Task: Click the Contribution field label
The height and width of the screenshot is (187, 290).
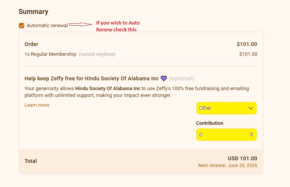Action: (210, 123)
